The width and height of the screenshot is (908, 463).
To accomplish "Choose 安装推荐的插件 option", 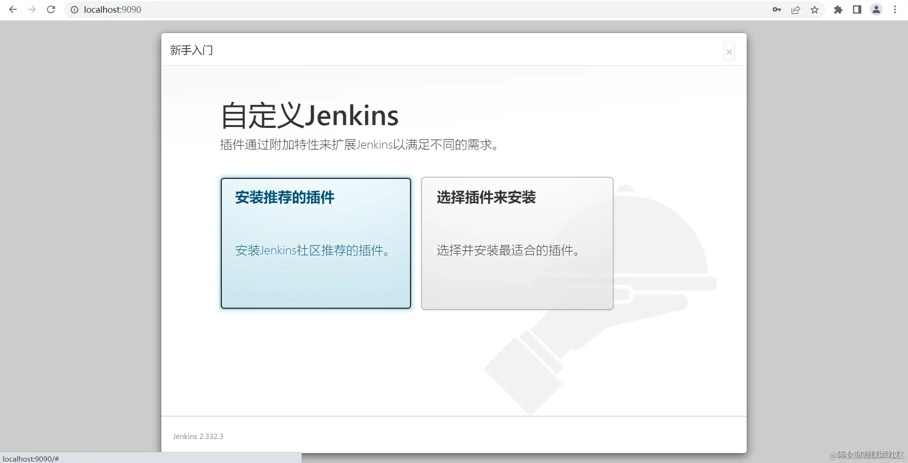I will coord(316,243).
